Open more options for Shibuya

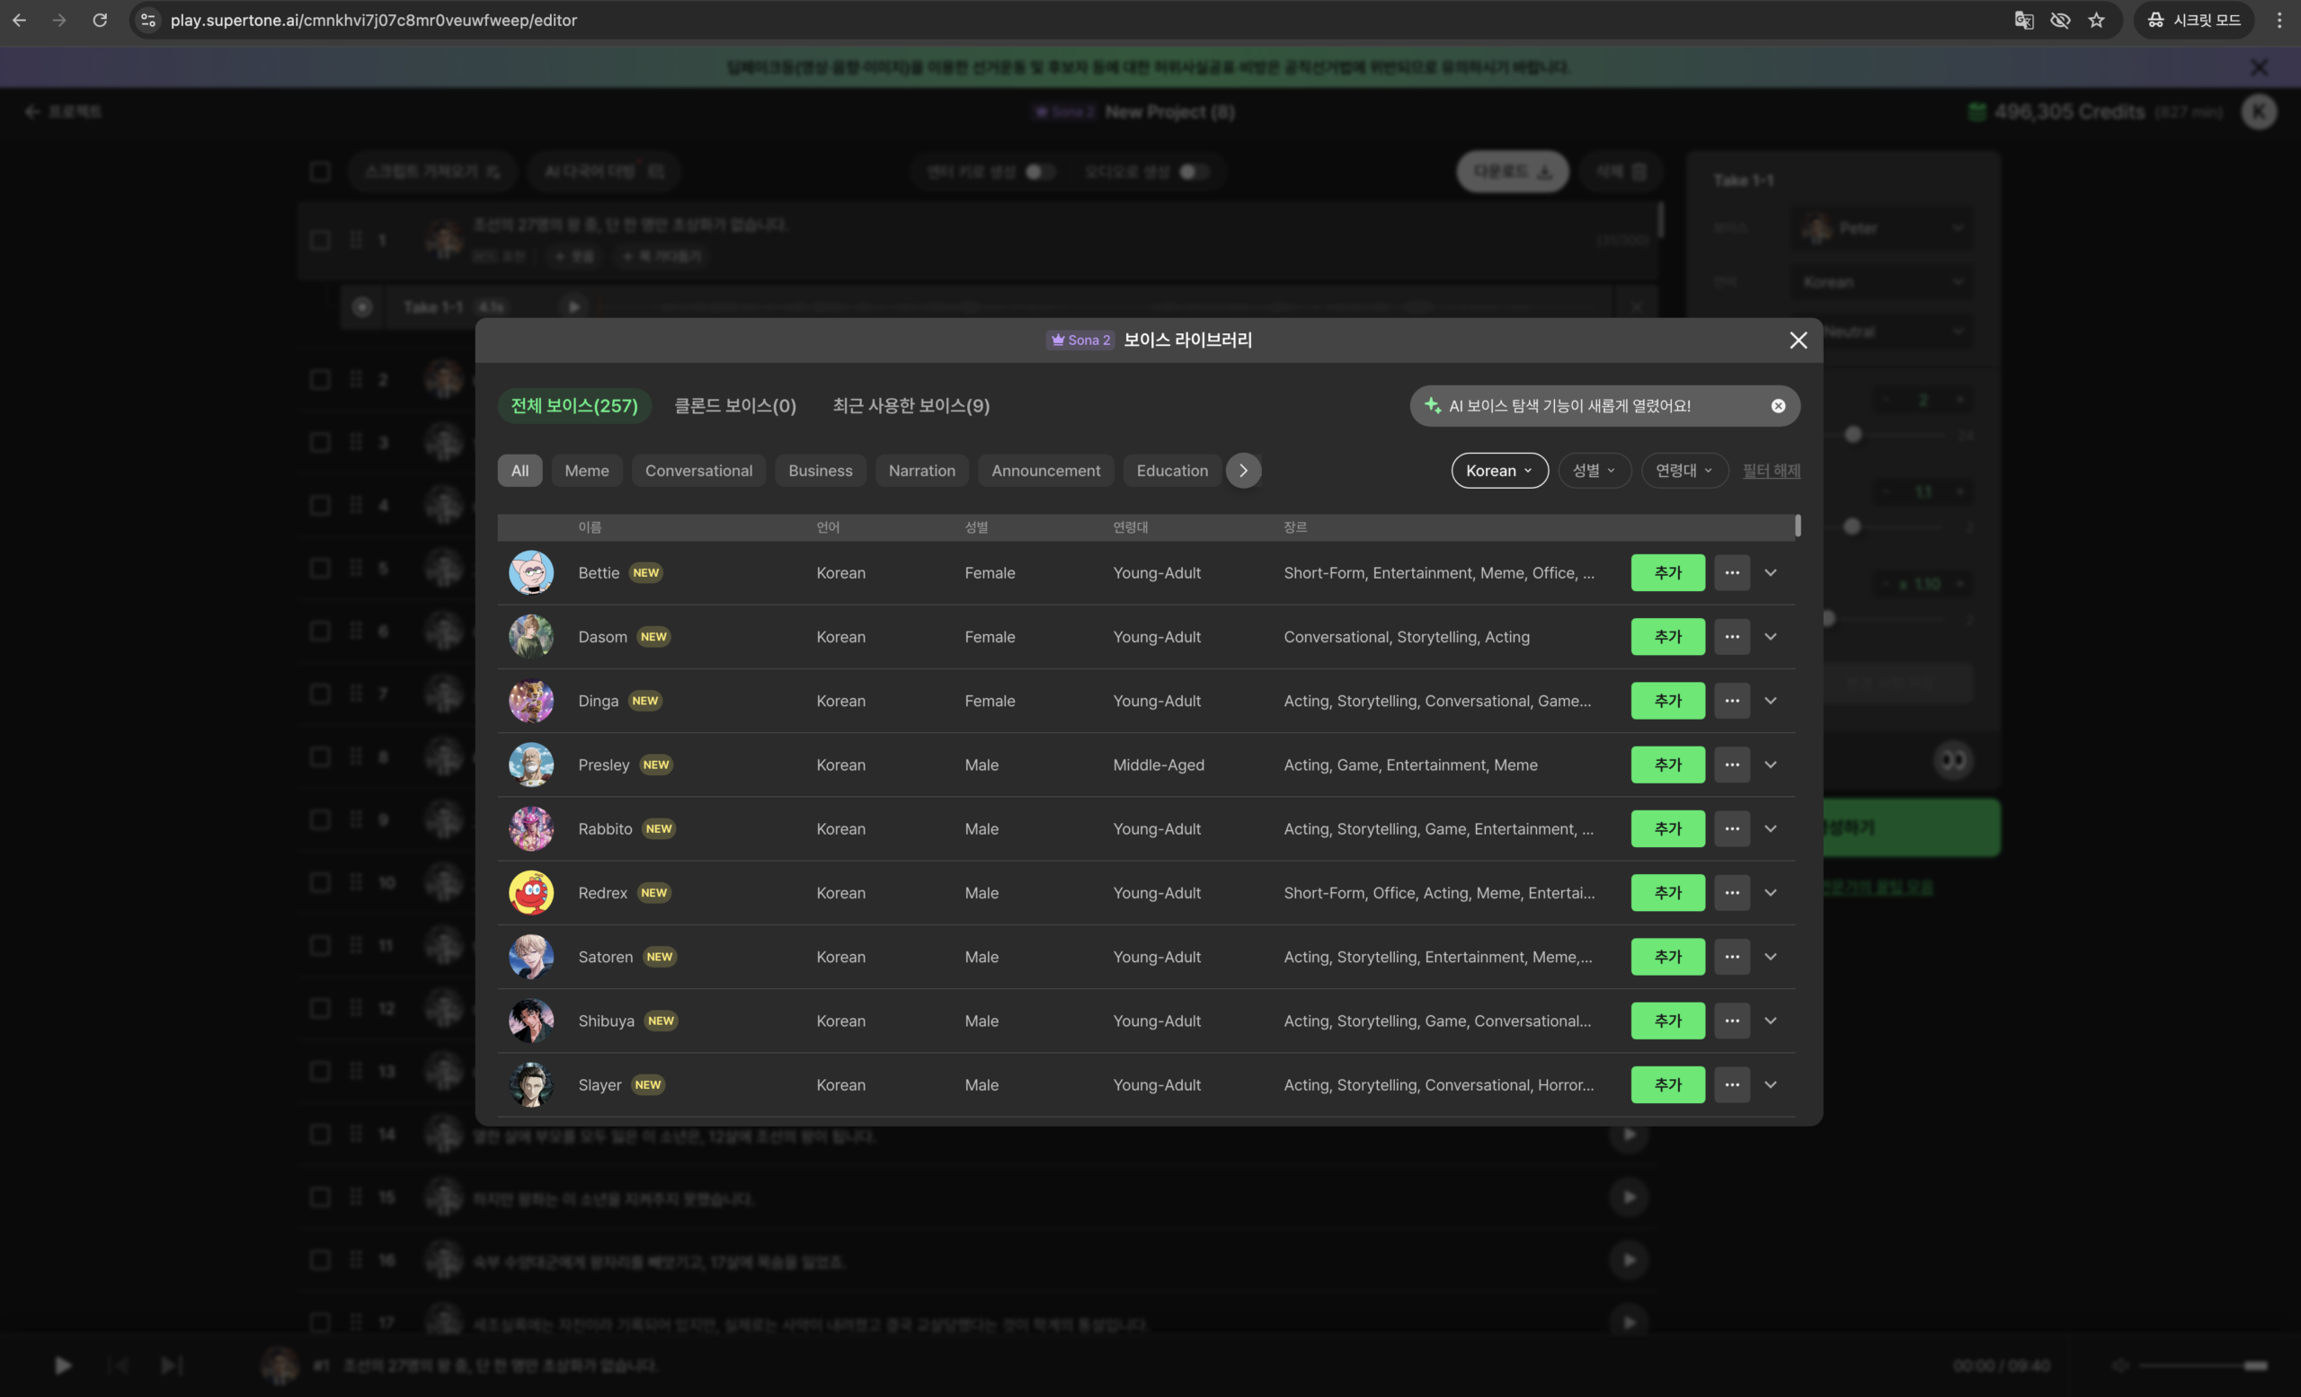point(1731,1021)
